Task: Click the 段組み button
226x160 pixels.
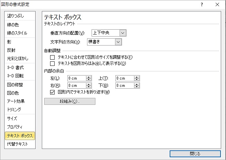Action: [69, 101]
